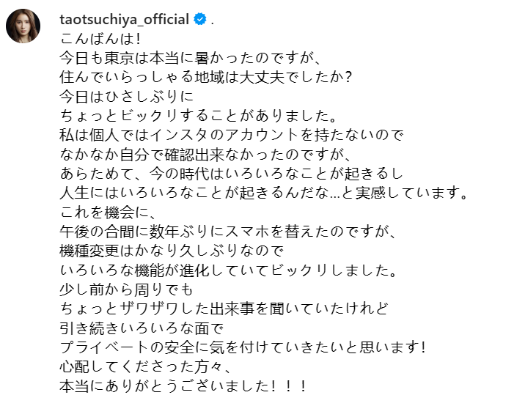514x406 pixels.
Task: Click the line 'これを機会に、'
Action: [107, 211]
